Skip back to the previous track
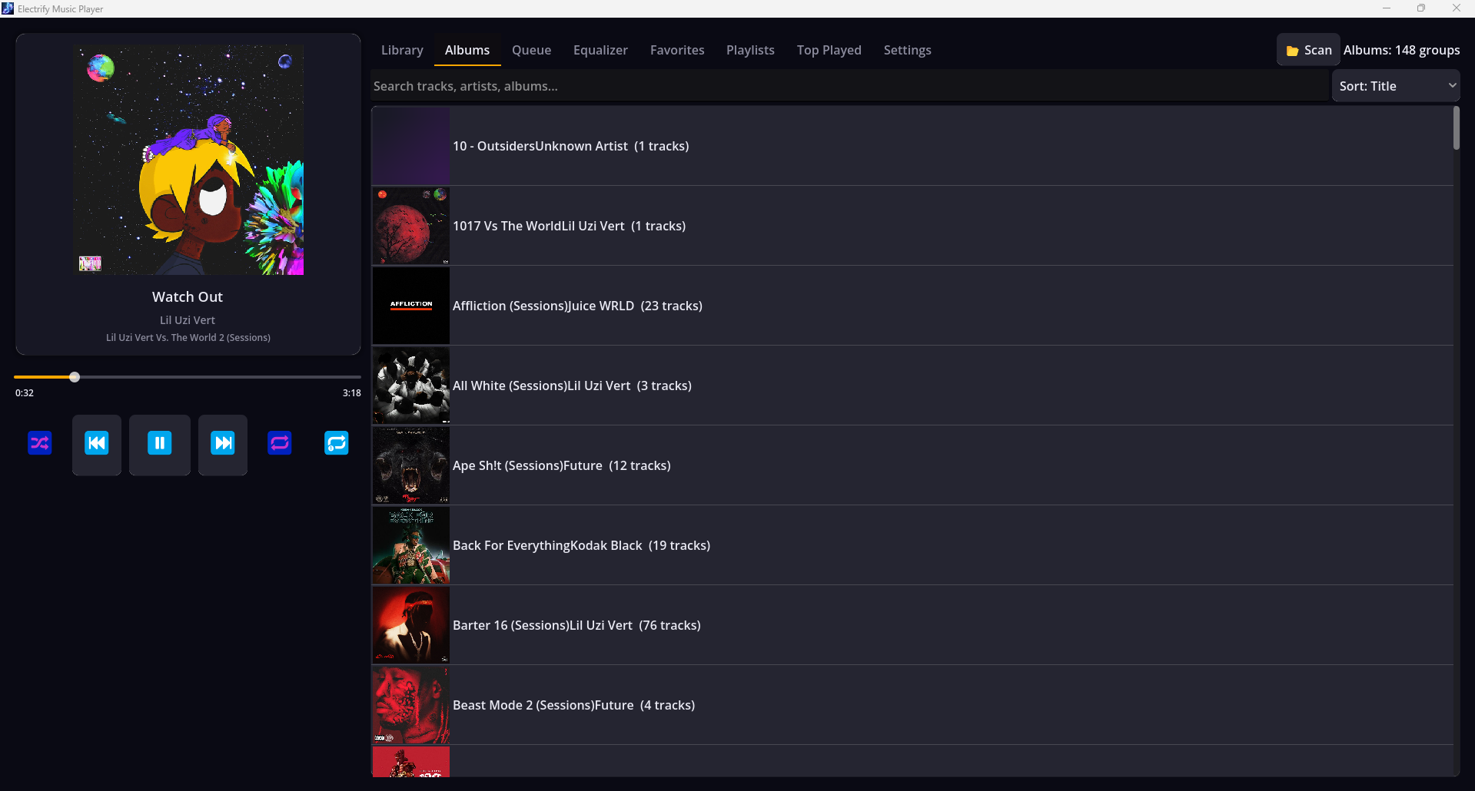The height and width of the screenshot is (791, 1475). [97, 445]
